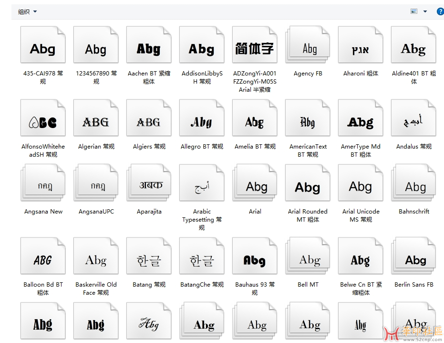Screen dimensions: 444x343
Task: Select the ADZongYi-A001 简体字 font icon
Action: click(x=255, y=44)
